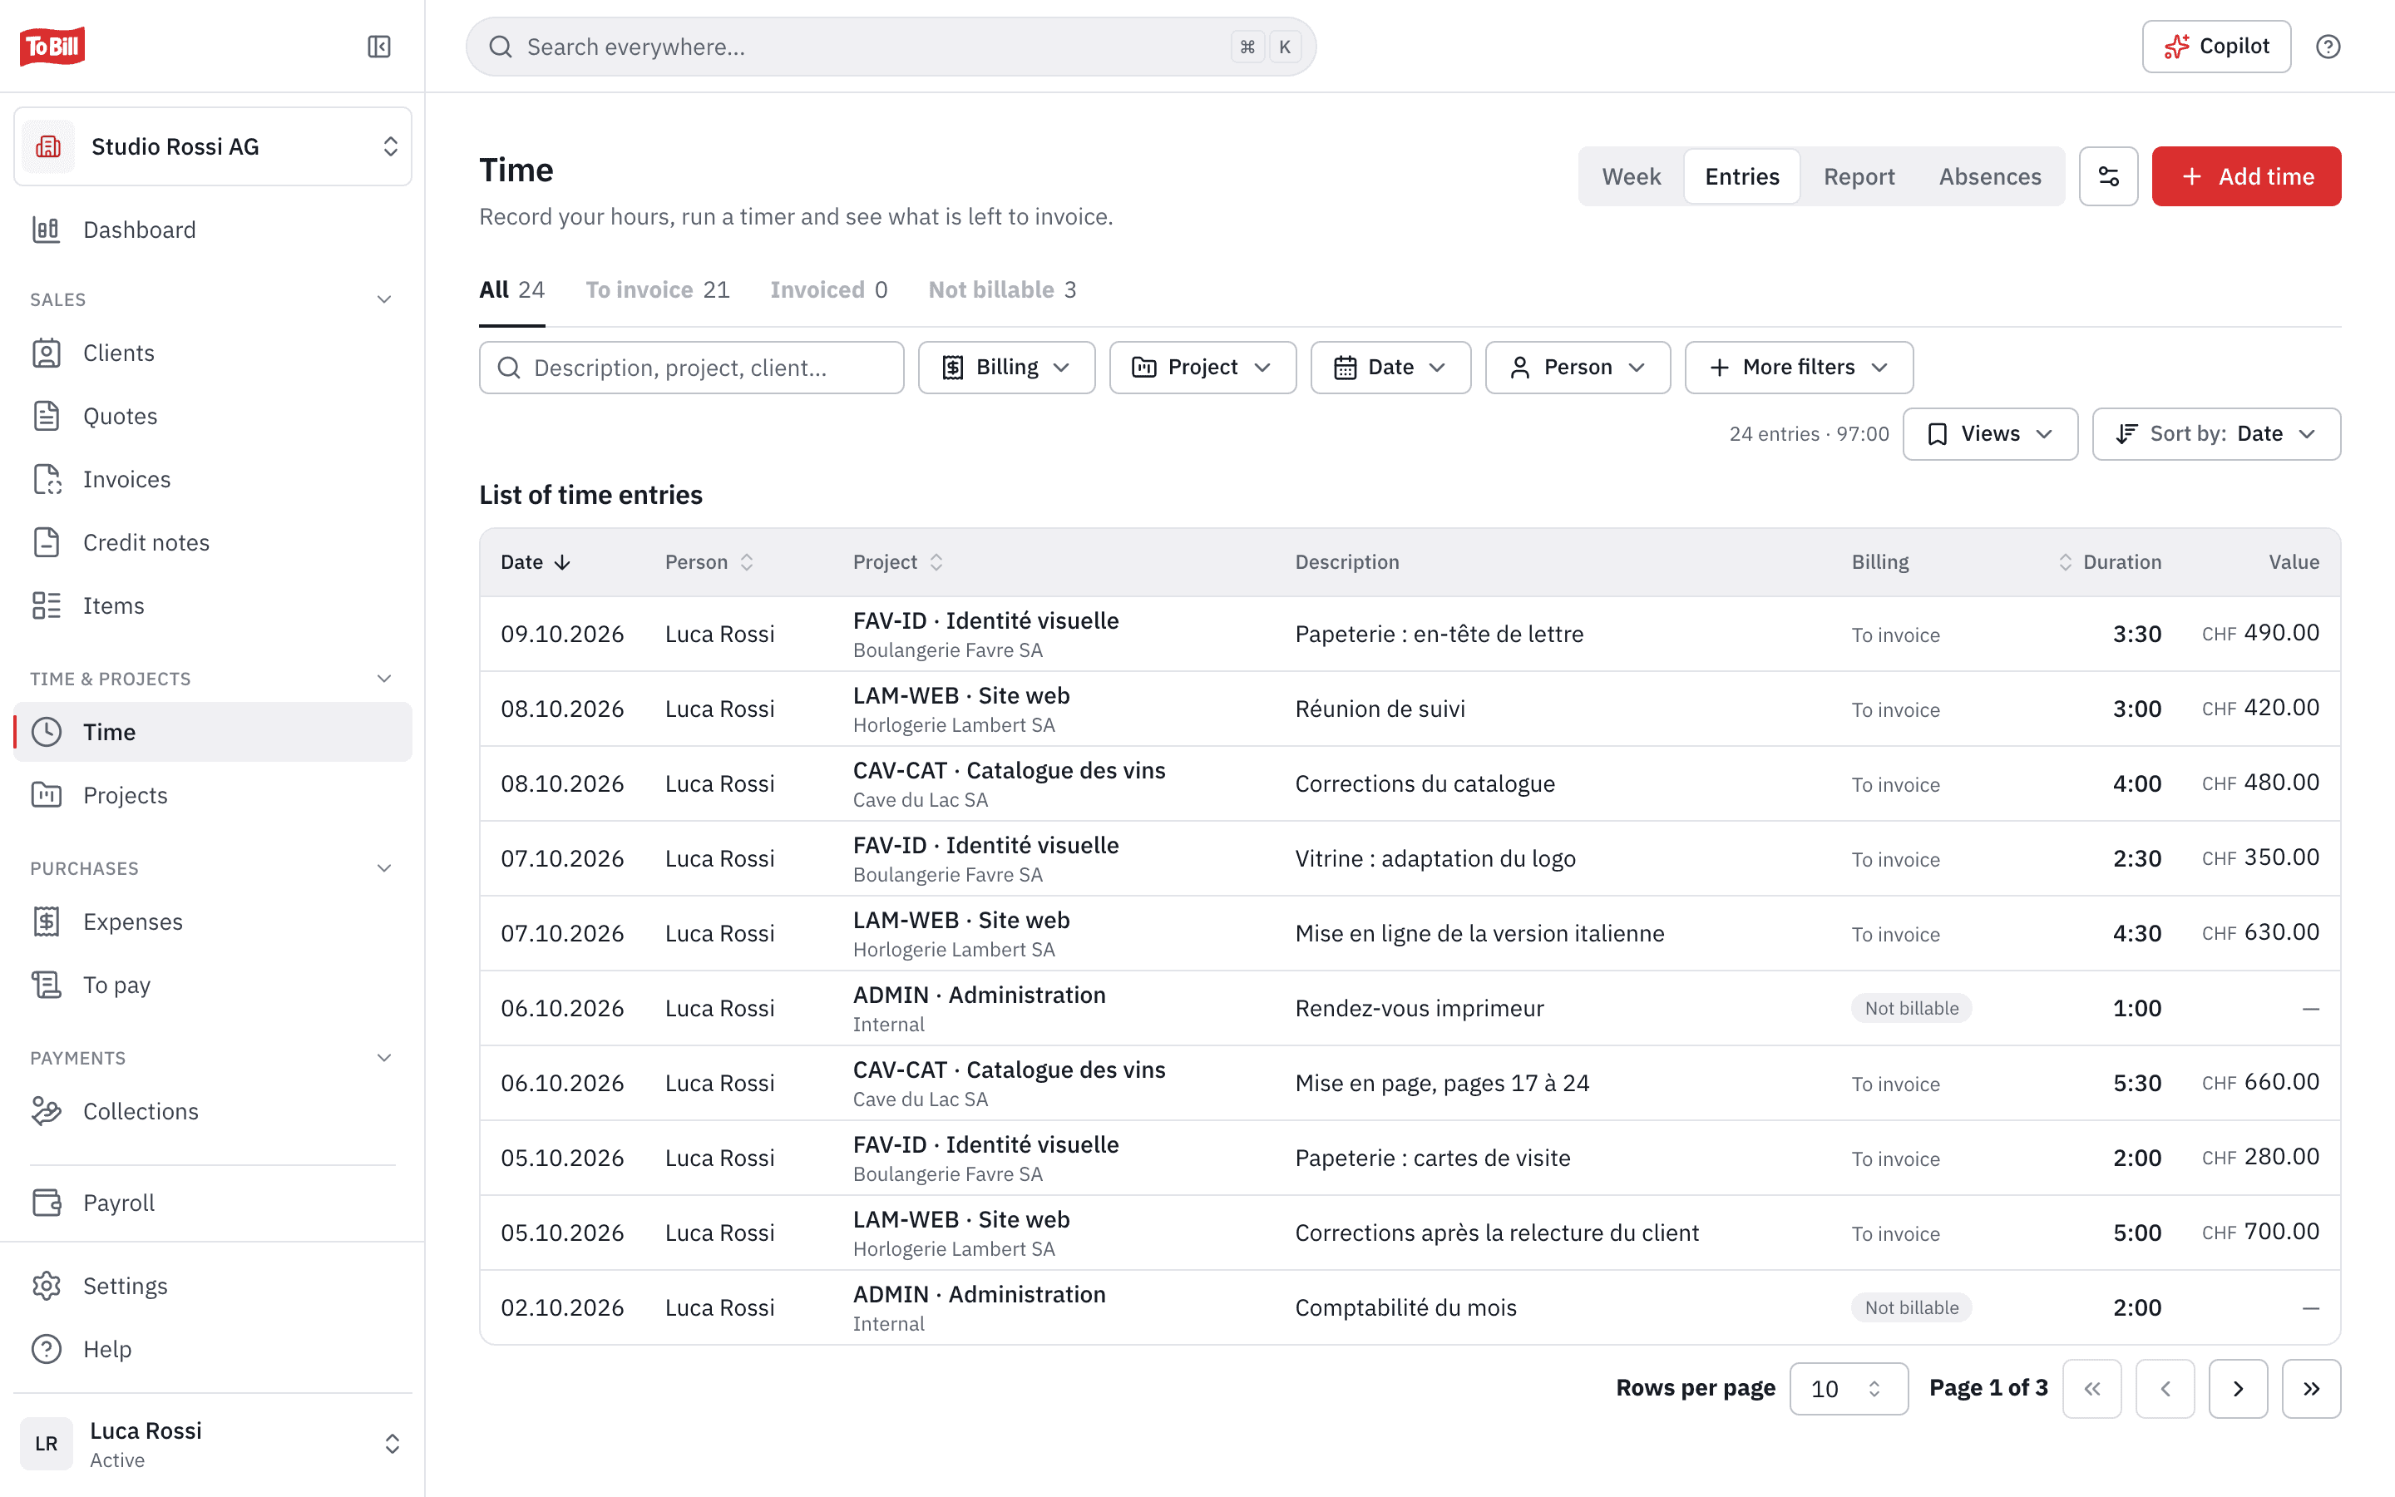Expand the Studio Rossi AG company switcher
The image size is (2395, 1497).
pos(213,146)
